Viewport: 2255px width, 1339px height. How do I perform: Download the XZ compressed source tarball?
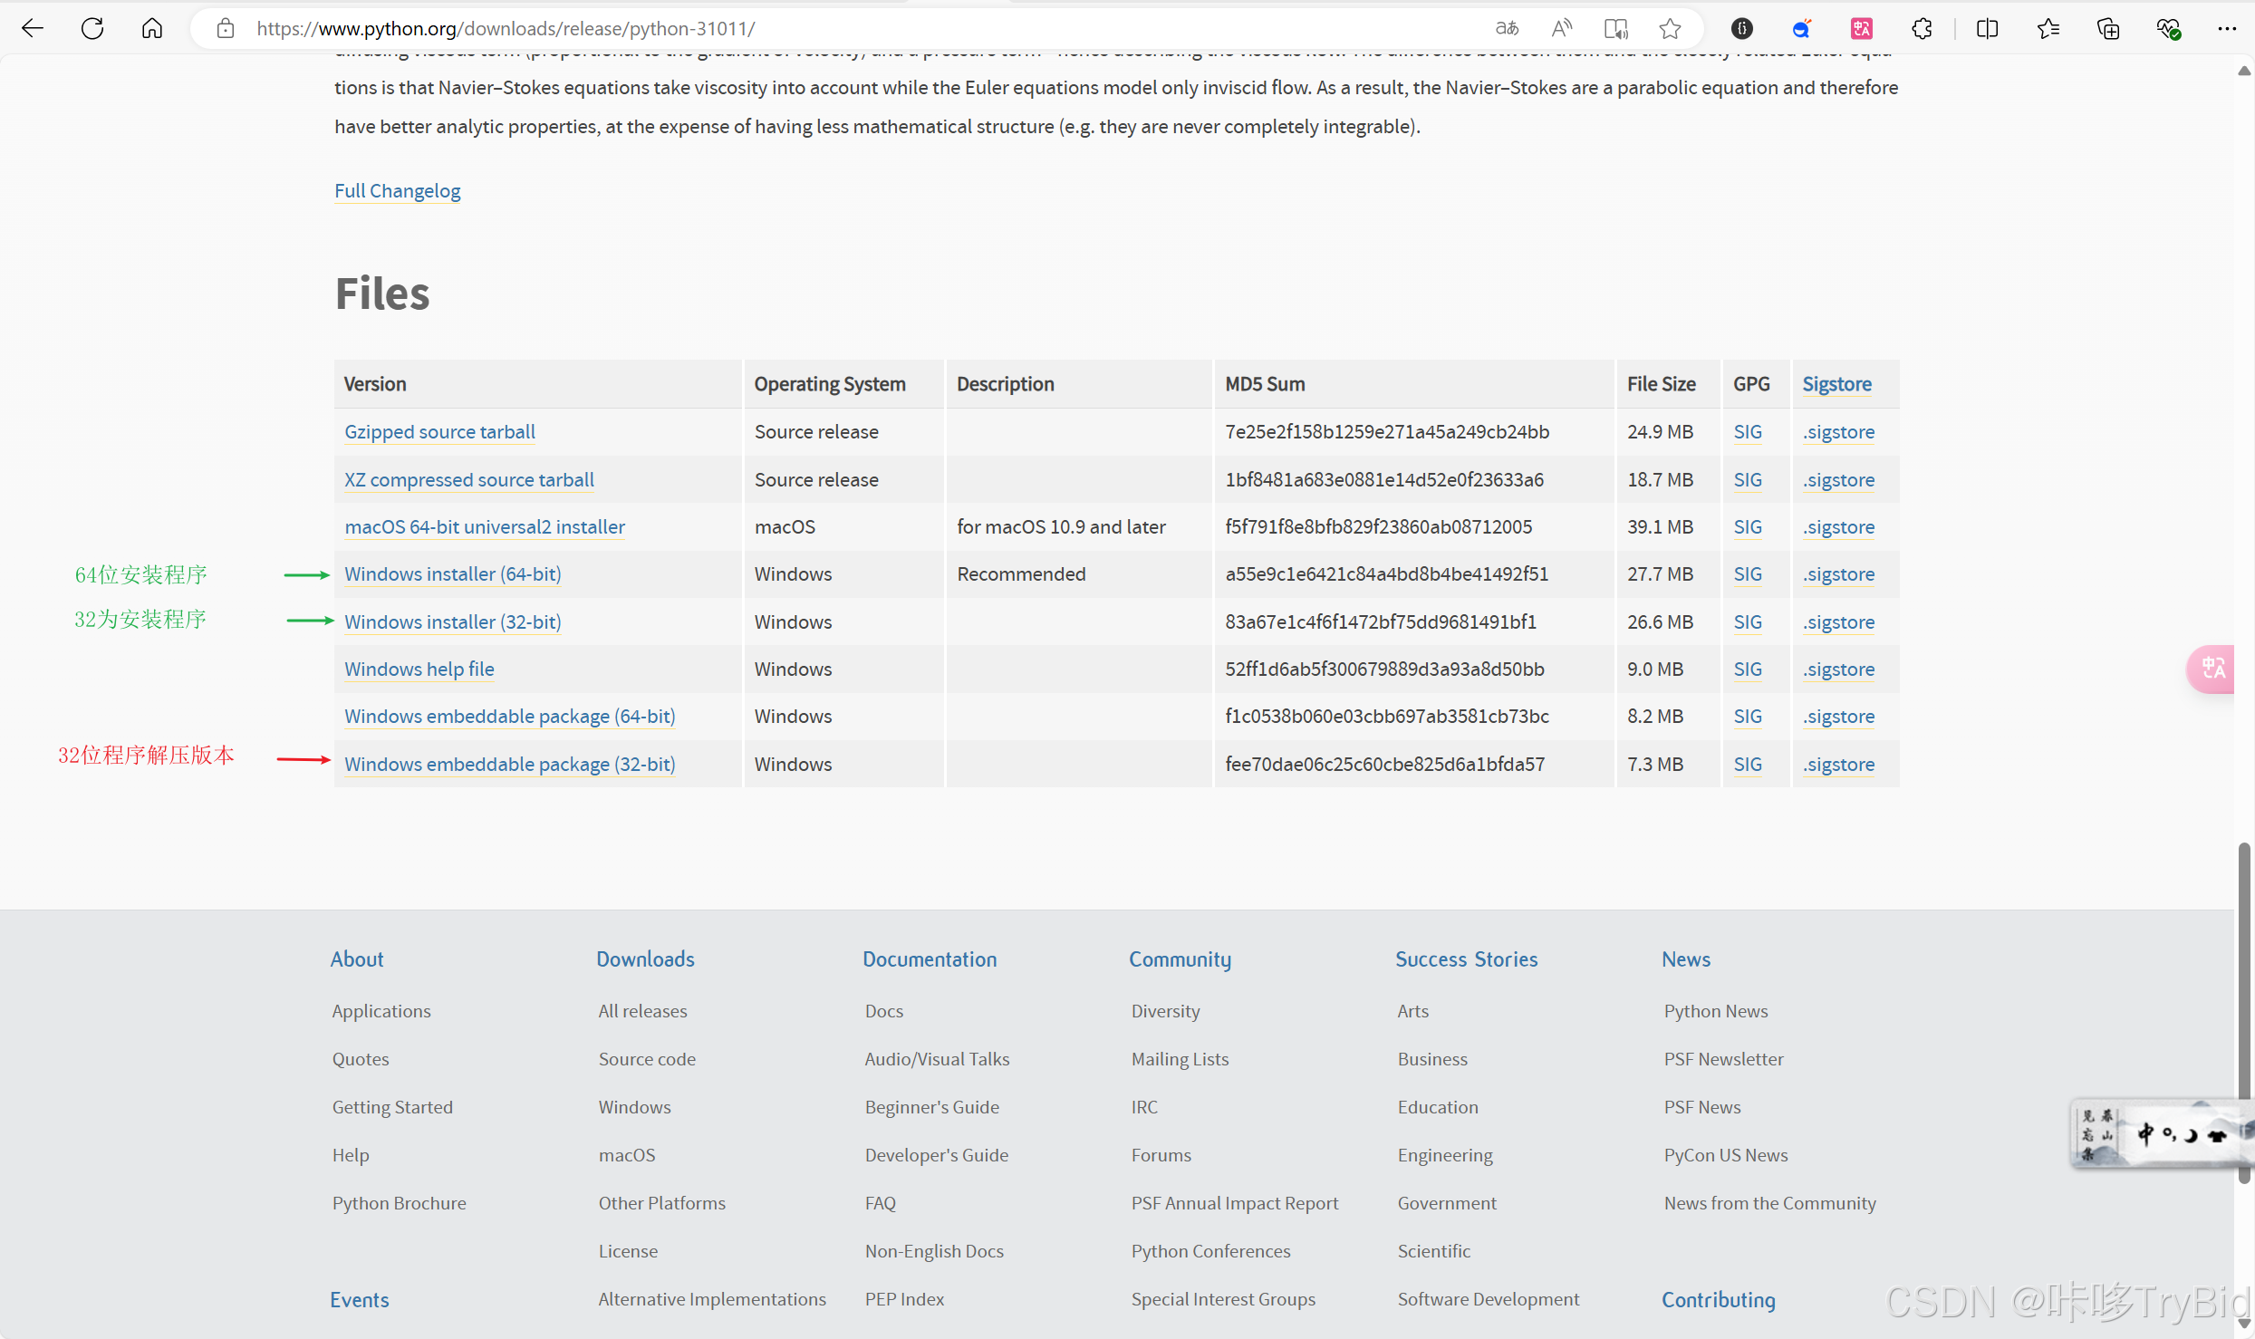pos(469,479)
